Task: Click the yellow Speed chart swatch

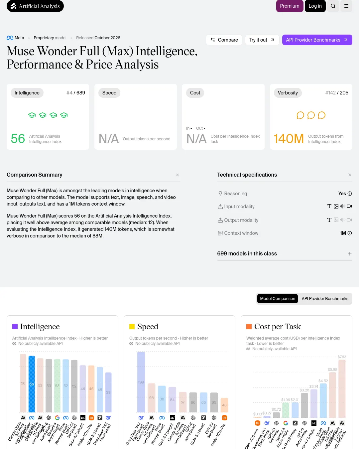Action: [x=132, y=327]
